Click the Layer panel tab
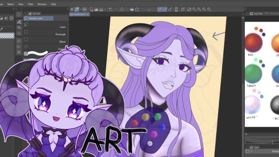279x157 pixels. click(255, 148)
